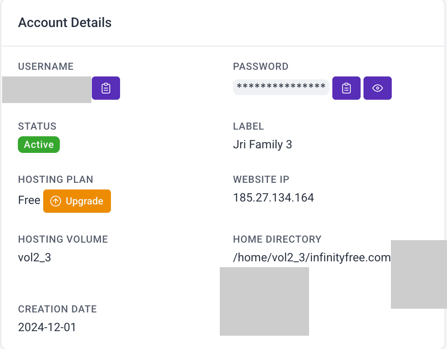Click the Account Details heading
447x349 pixels.
[65, 22]
